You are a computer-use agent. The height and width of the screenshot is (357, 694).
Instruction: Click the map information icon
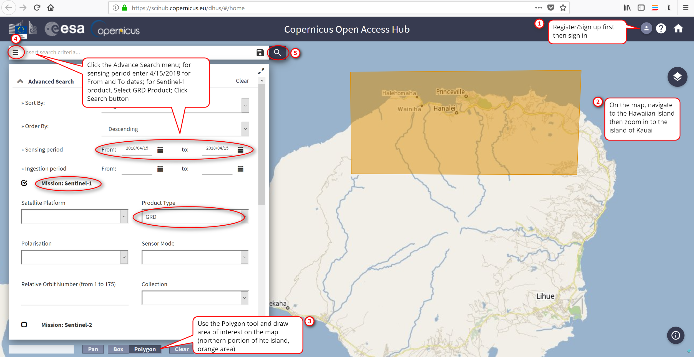coord(676,335)
